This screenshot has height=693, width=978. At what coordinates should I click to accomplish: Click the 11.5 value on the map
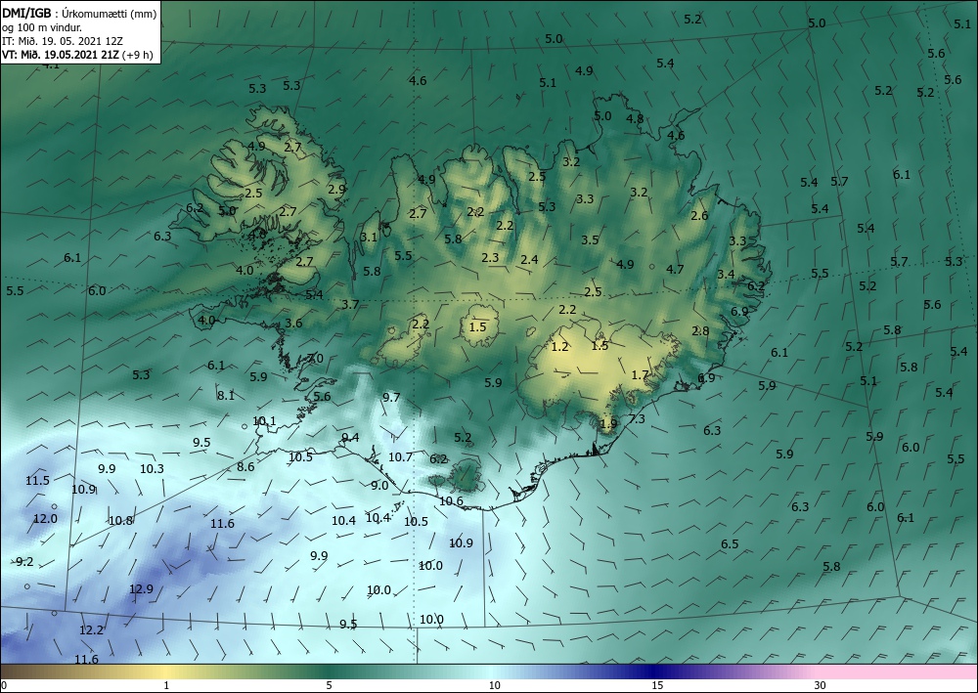(37, 480)
